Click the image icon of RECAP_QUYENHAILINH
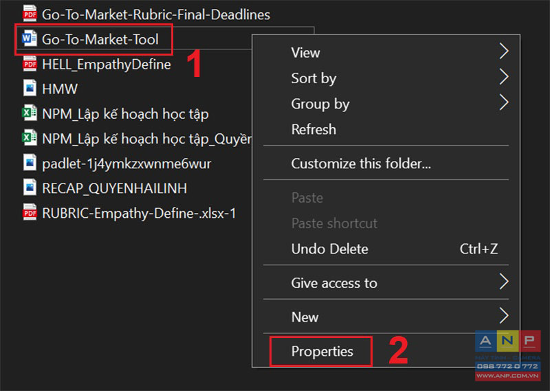Viewport: 550px width, 391px height. click(30, 188)
